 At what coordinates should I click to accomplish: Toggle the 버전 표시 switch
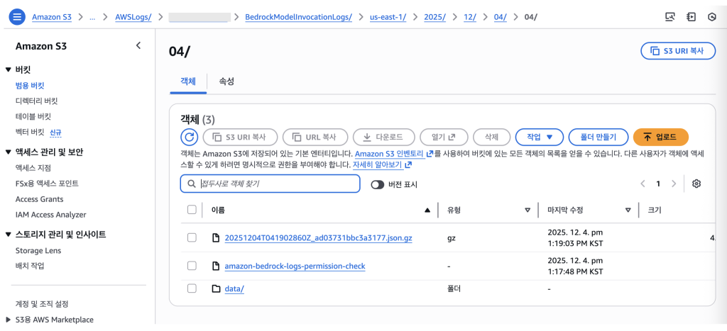pyautogui.click(x=378, y=184)
